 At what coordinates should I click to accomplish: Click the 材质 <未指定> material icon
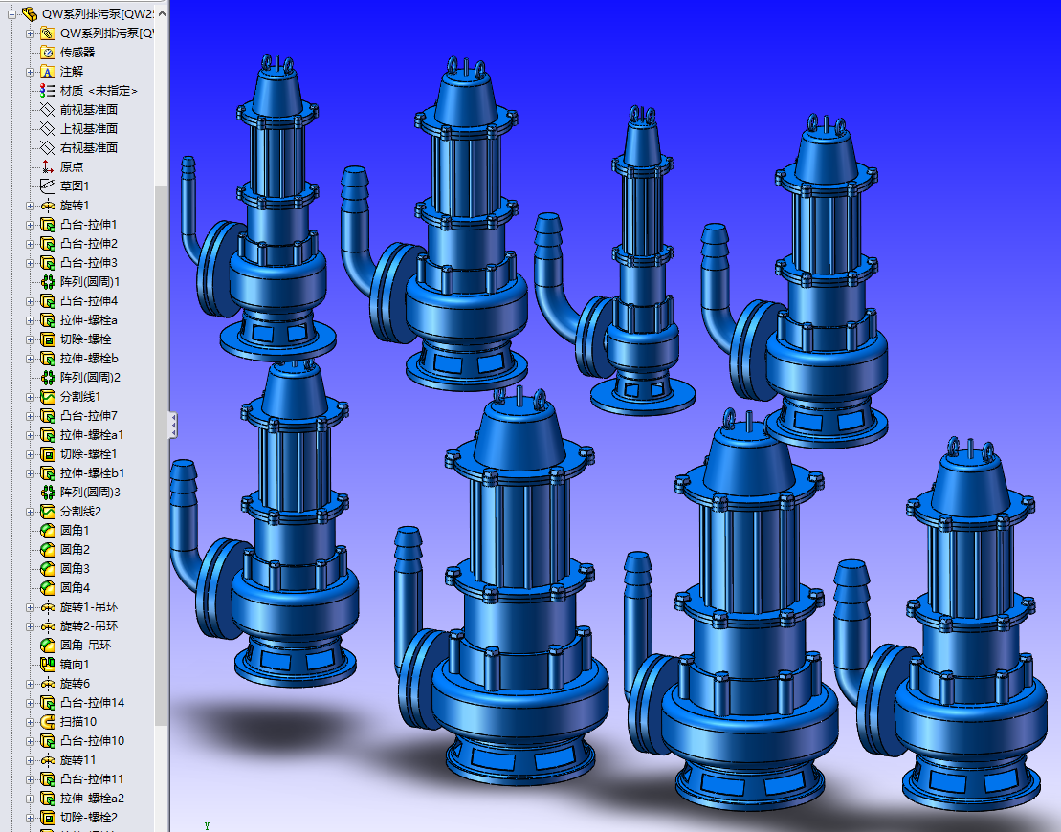48,90
